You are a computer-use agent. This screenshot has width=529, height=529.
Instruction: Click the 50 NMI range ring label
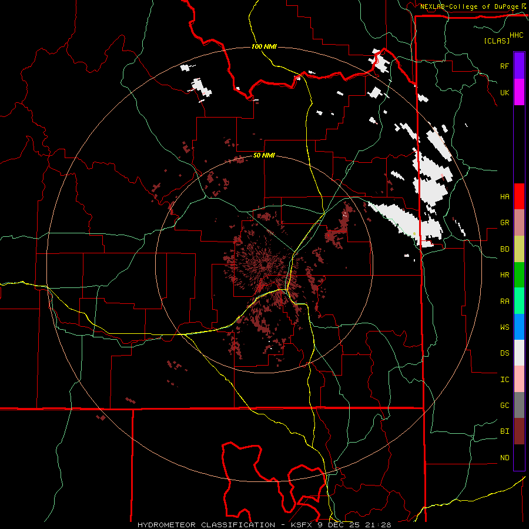(264, 156)
